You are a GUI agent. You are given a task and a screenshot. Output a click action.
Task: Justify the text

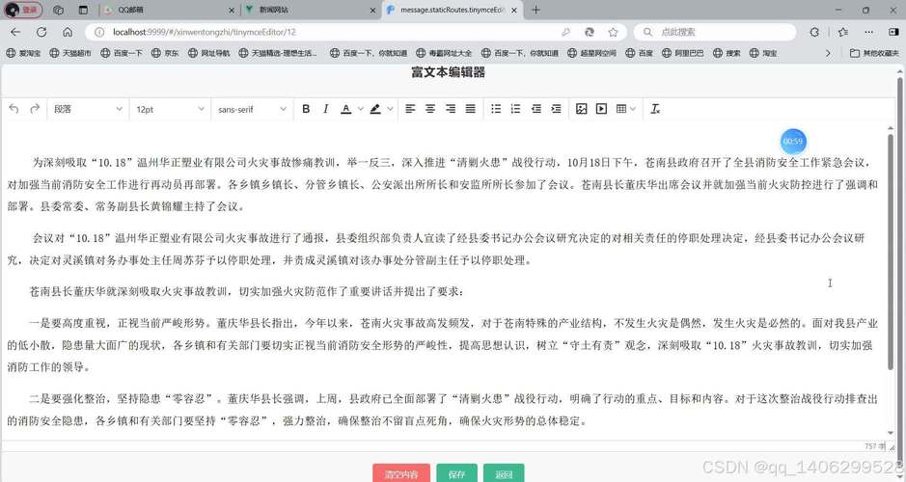pyautogui.click(x=470, y=109)
